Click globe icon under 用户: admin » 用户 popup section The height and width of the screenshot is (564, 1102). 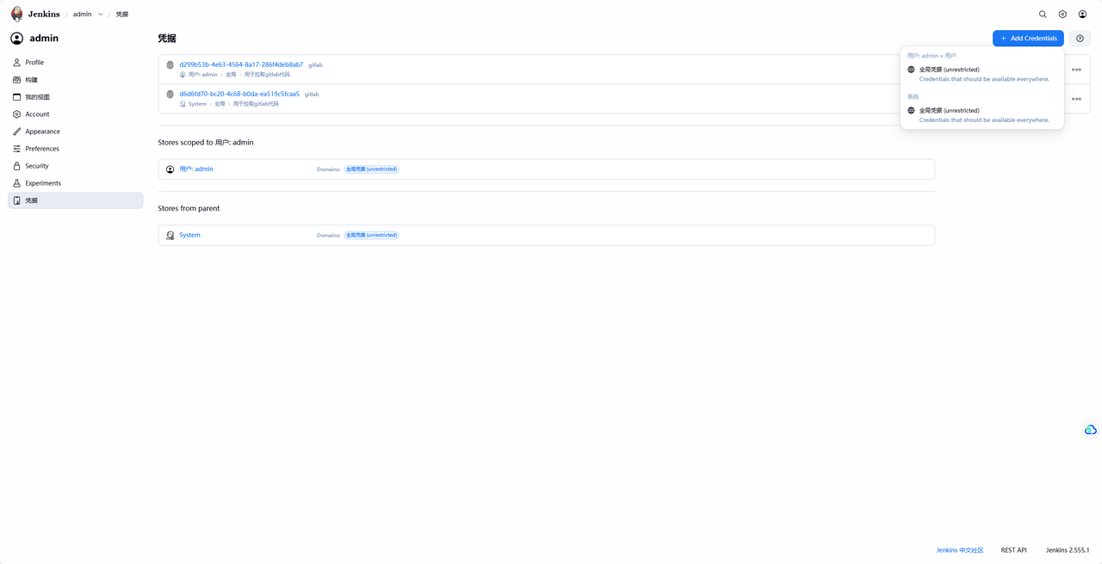pos(911,70)
